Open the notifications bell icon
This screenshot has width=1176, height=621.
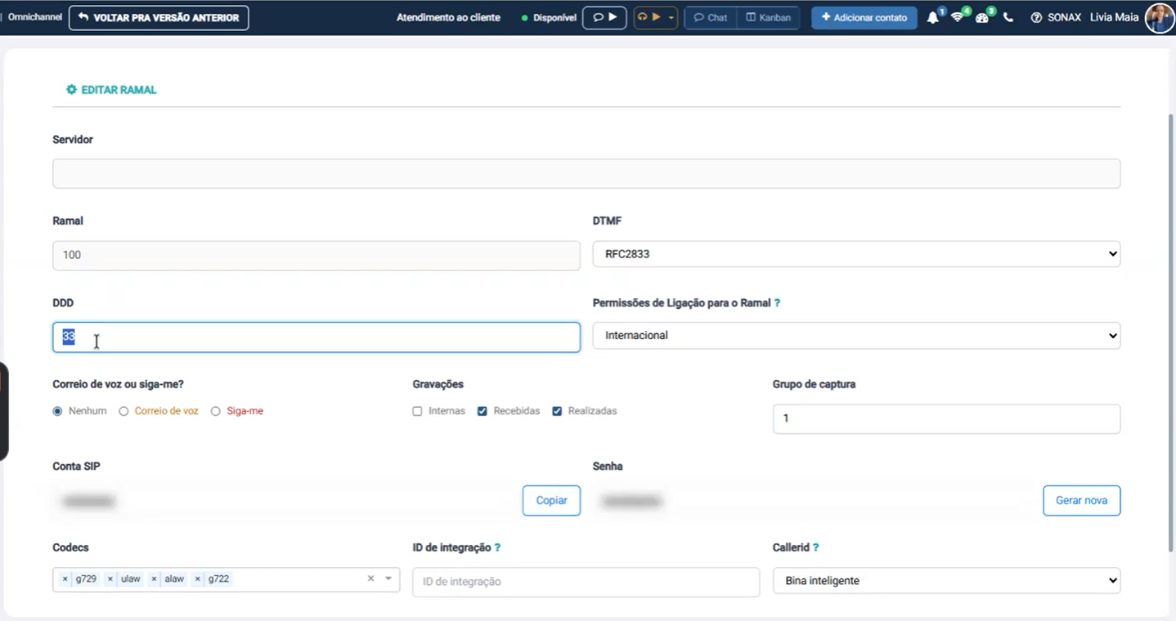tap(932, 17)
